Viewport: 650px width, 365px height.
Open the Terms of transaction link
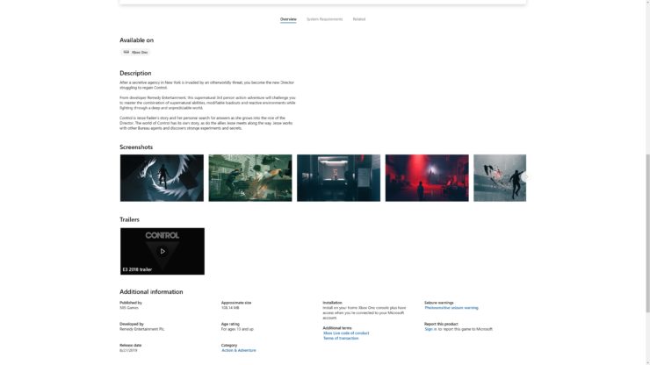click(x=341, y=338)
